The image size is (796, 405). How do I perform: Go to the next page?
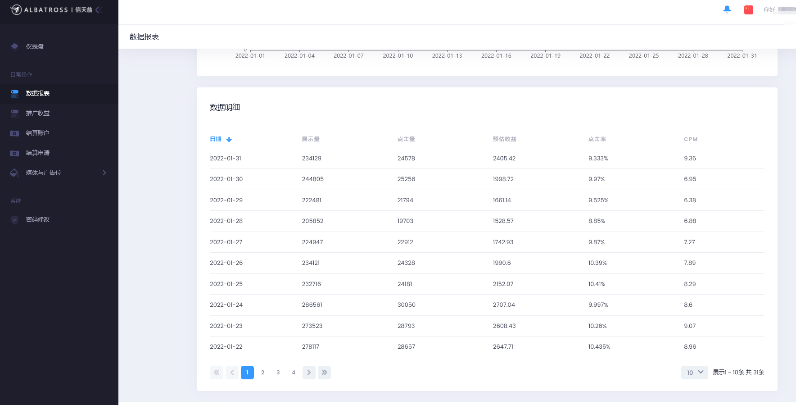click(309, 373)
